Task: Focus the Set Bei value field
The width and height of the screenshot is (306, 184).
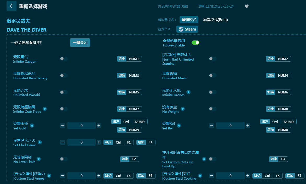Action: (x=230, y=126)
